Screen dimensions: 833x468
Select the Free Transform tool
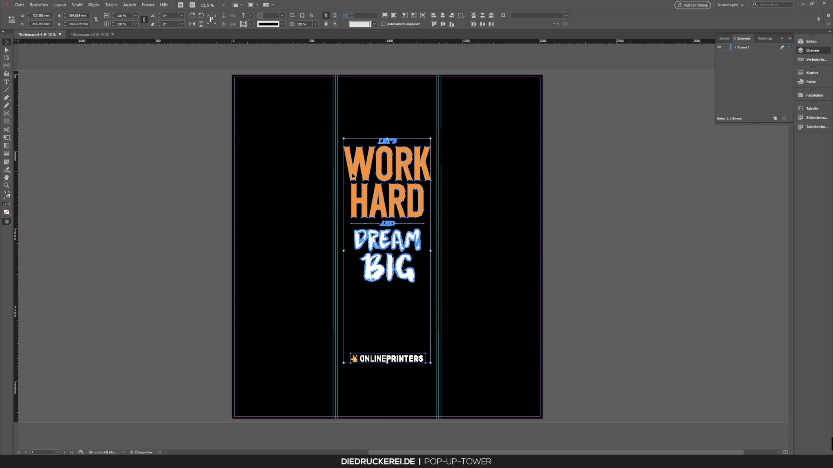pos(7,137)
